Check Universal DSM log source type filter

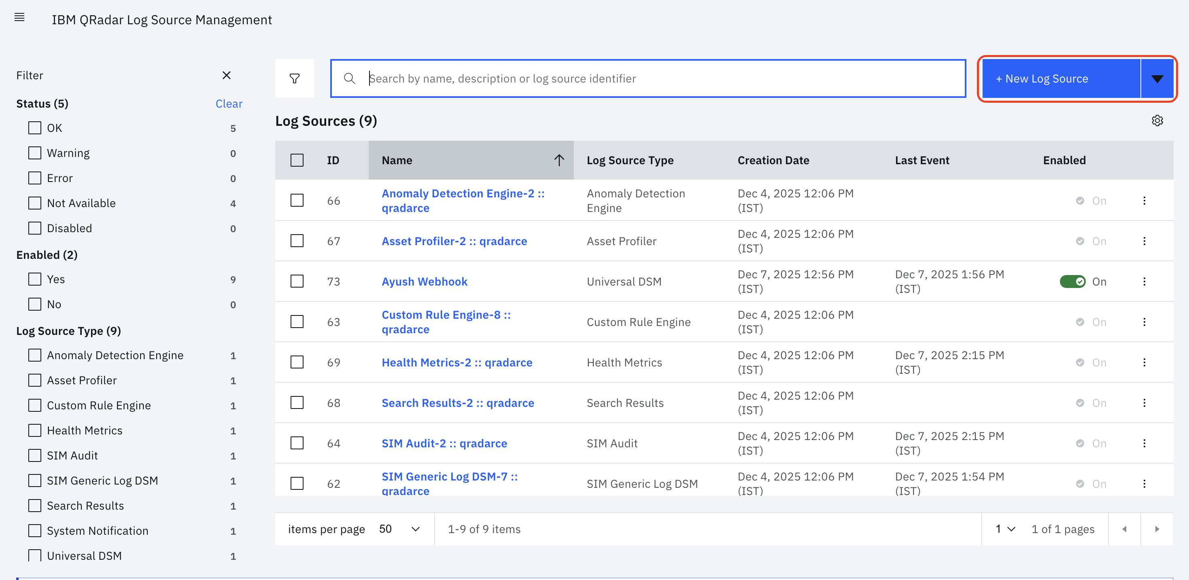tap(35, 555)
